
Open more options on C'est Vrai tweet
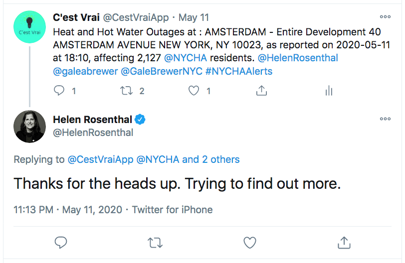[385, 16]
